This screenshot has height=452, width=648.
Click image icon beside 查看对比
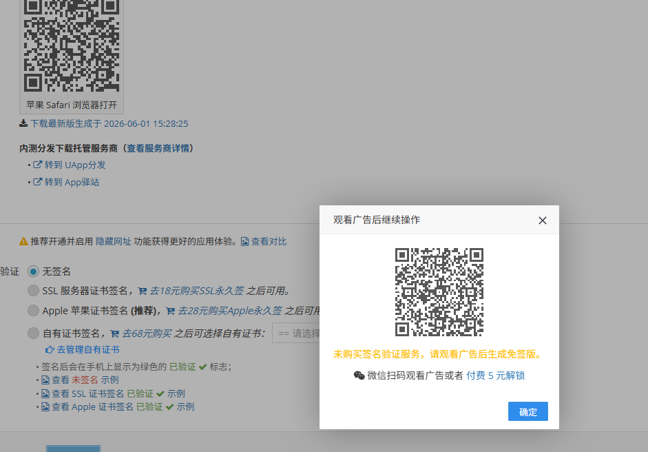244,242
